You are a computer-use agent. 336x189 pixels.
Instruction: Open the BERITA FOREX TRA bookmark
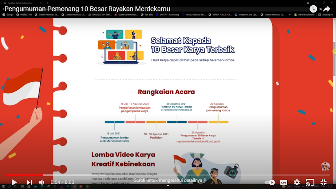(x=220, y=15)
